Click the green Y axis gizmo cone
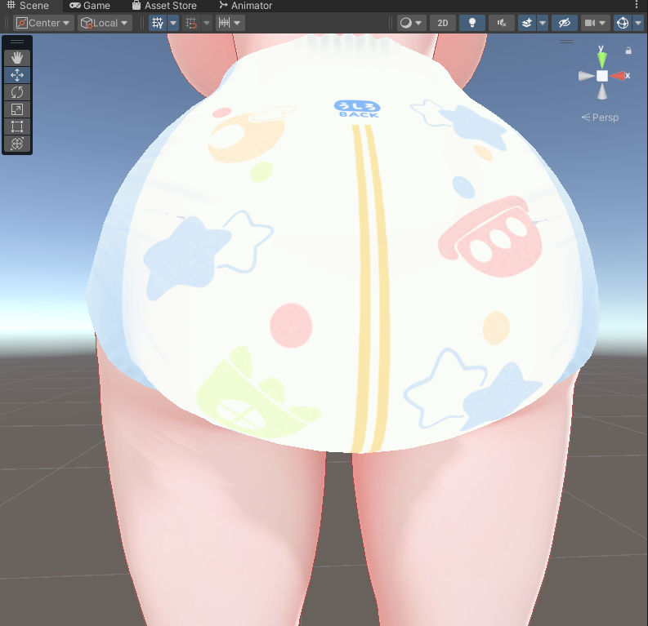The image size is (648, 626). 602,60
